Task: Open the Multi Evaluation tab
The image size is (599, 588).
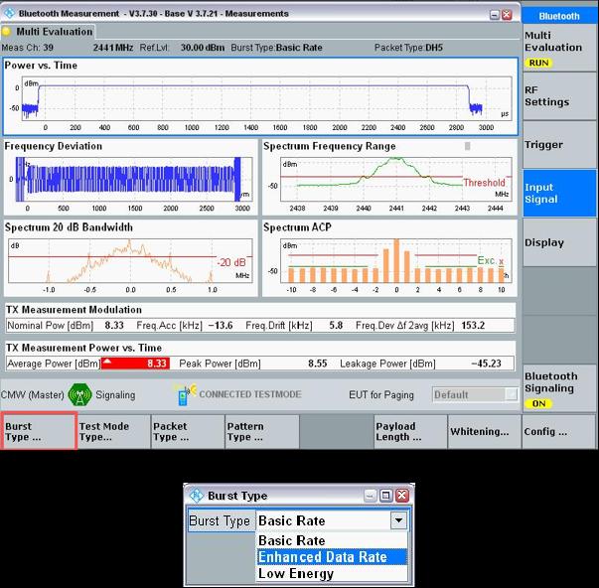Action: (48, 32)
